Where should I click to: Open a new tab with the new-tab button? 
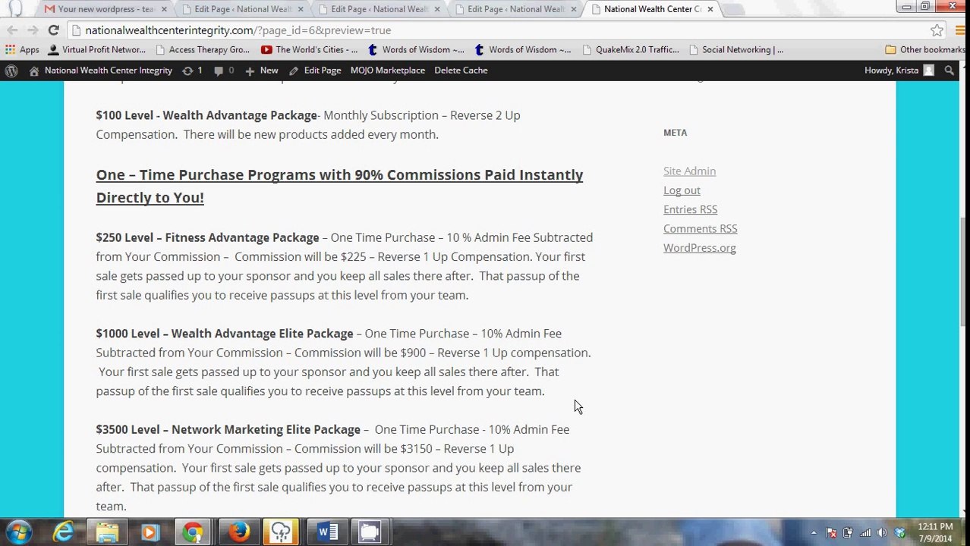coord(733,9)
